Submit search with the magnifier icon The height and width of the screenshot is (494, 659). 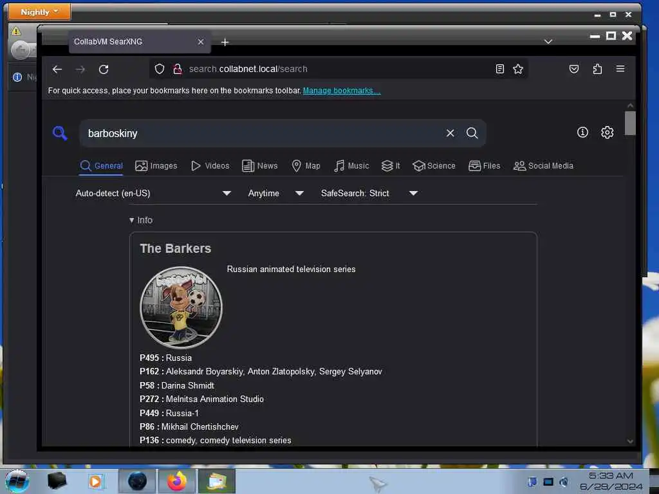(472, 133)
